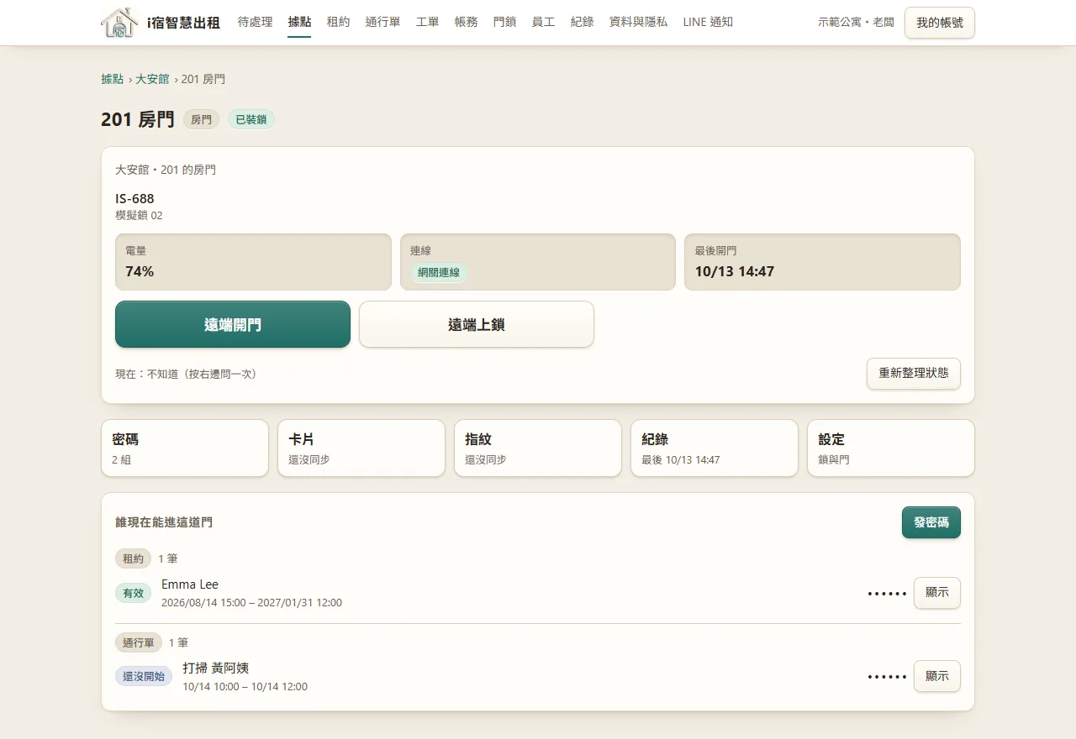1076x739 pixels.
Task: Click the 通行單 group badge in access list
Action: point(139,642)
